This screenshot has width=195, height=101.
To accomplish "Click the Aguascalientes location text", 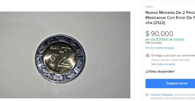I will [x=170, y=60].
